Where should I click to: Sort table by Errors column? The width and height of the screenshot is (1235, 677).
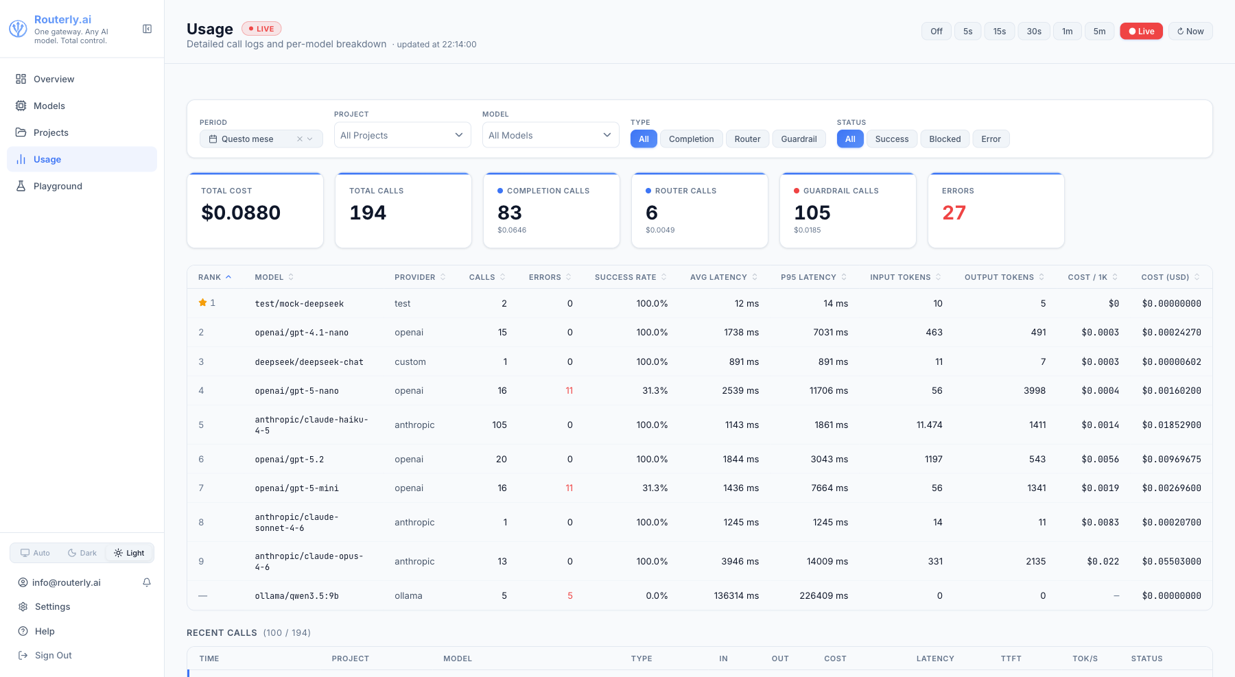click(550, 277)
